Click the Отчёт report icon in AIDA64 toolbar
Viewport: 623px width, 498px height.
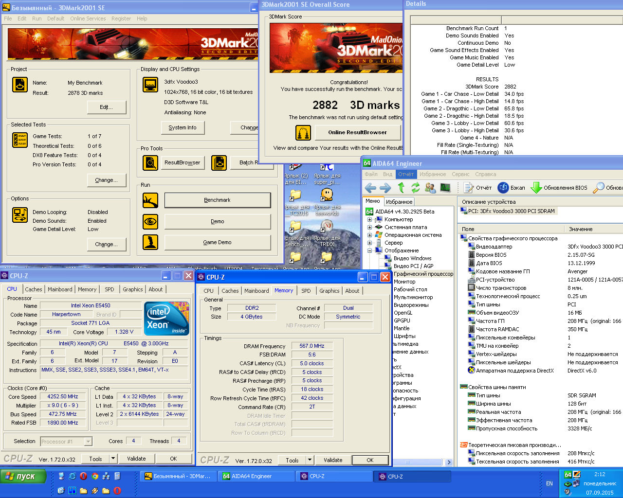tap(468, 188)
